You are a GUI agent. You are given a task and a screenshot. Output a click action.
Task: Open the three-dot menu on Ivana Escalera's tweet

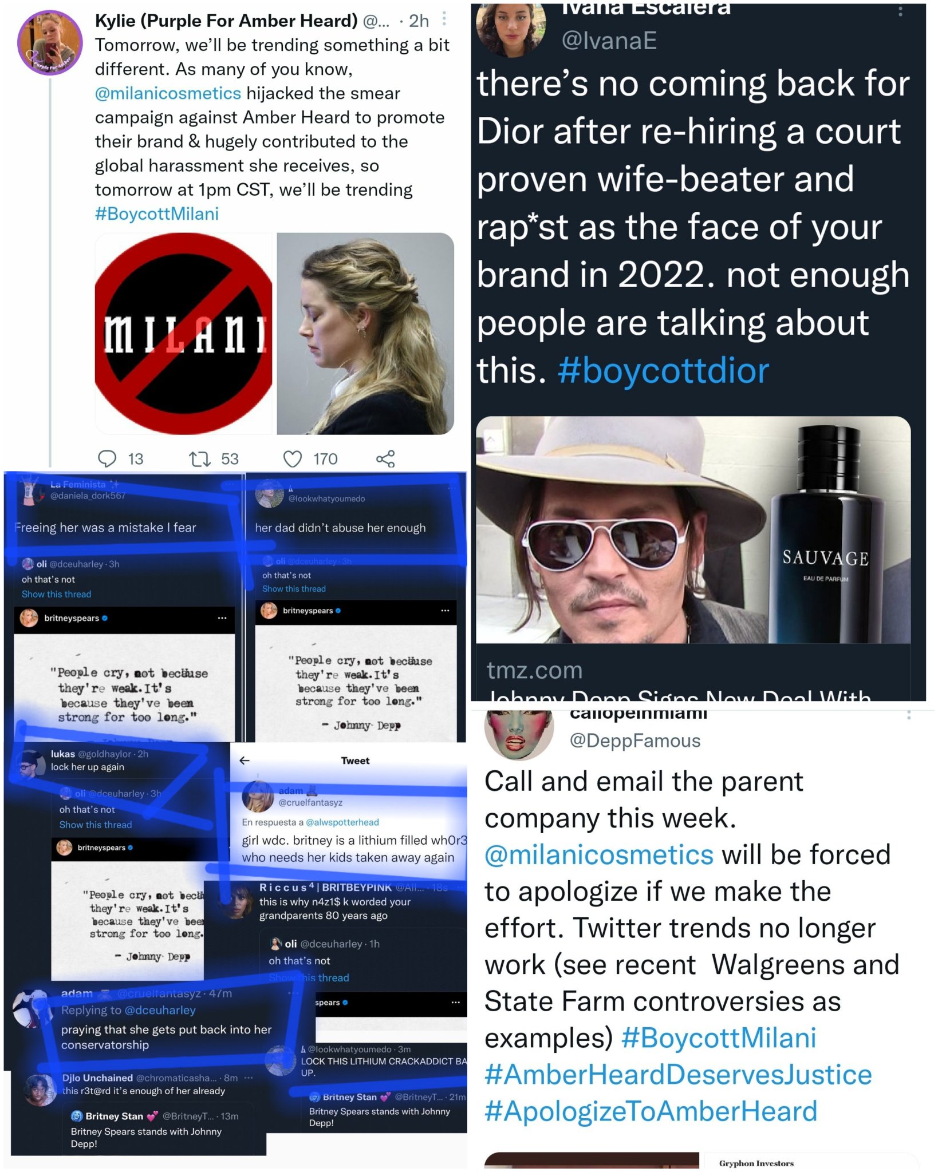click(900, 10)
